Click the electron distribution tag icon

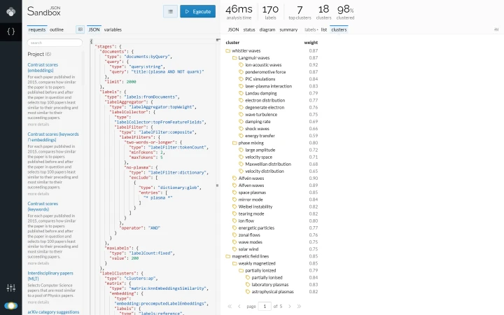241,100
